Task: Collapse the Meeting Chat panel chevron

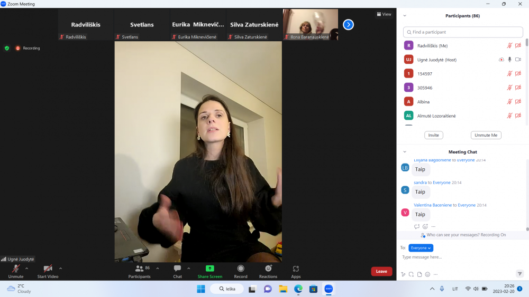Action: (x=405, y=152)
